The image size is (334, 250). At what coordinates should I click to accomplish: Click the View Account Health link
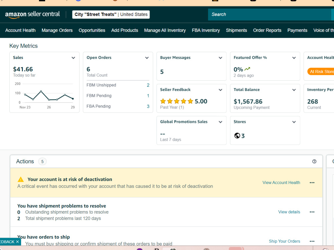tap(281, 183)
